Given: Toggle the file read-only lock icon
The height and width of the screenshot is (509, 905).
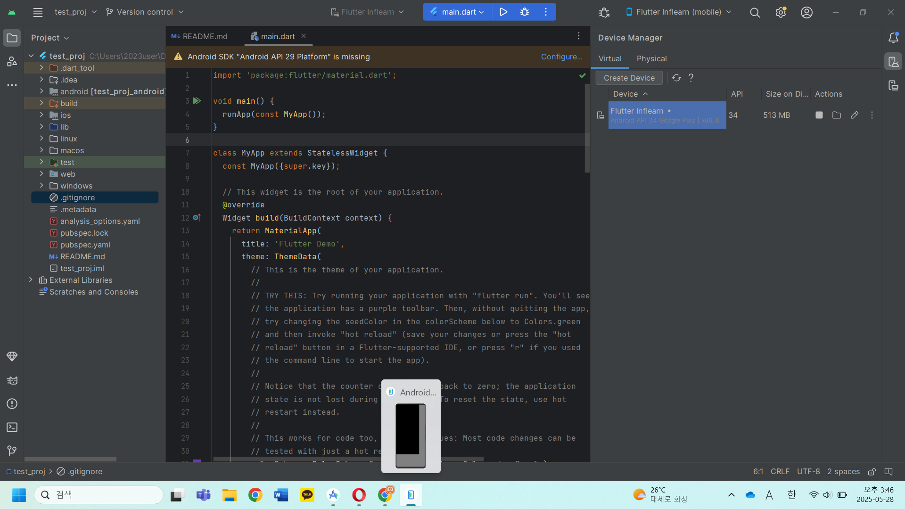Looking at the screenshot, I should click(x=872, y=472).
